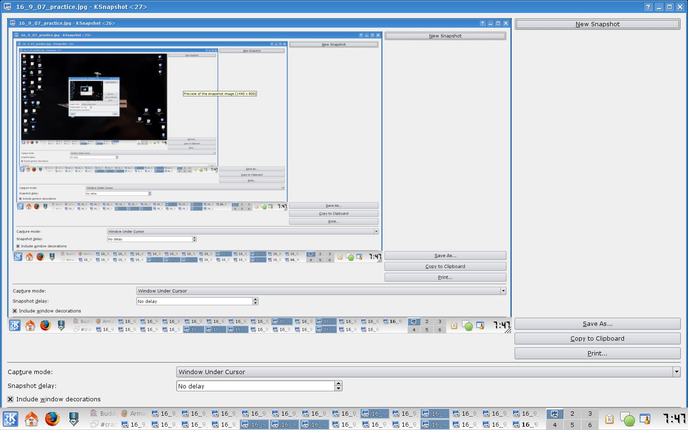Switch to the #craz taskbar entry
Image resolution: width=688 pixels, height=430 pixels.
point(104,424)
